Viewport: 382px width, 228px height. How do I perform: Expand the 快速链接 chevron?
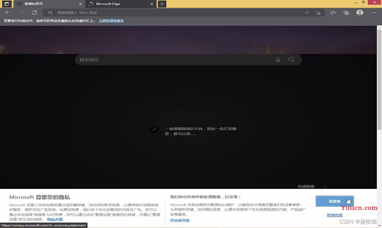pyautogui.click(x=325, y=186)
